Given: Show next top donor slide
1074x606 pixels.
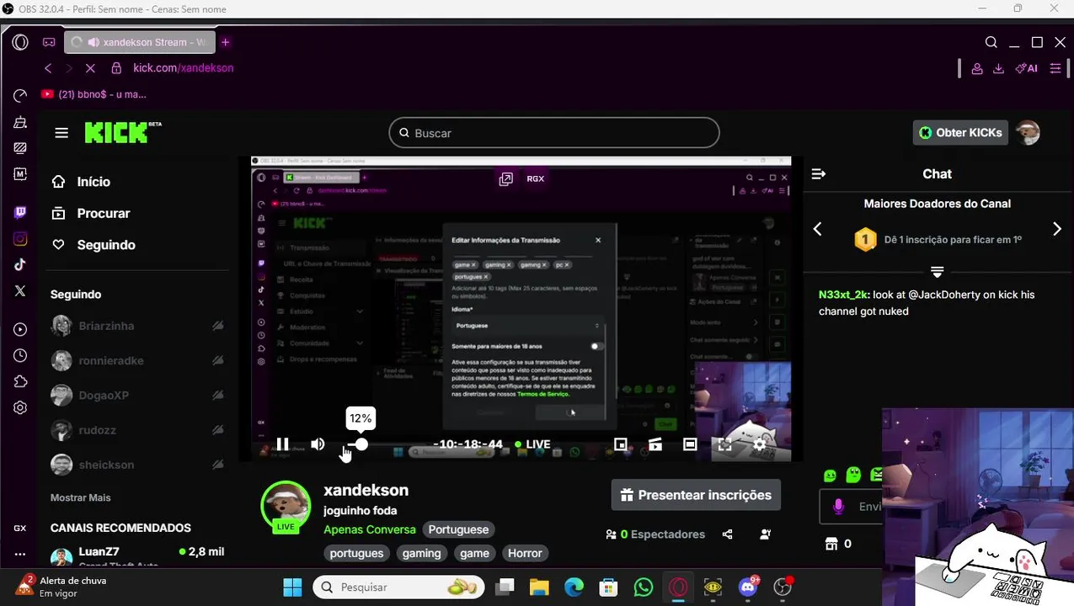Looking at the screenshot, I should click(1057, 229).
